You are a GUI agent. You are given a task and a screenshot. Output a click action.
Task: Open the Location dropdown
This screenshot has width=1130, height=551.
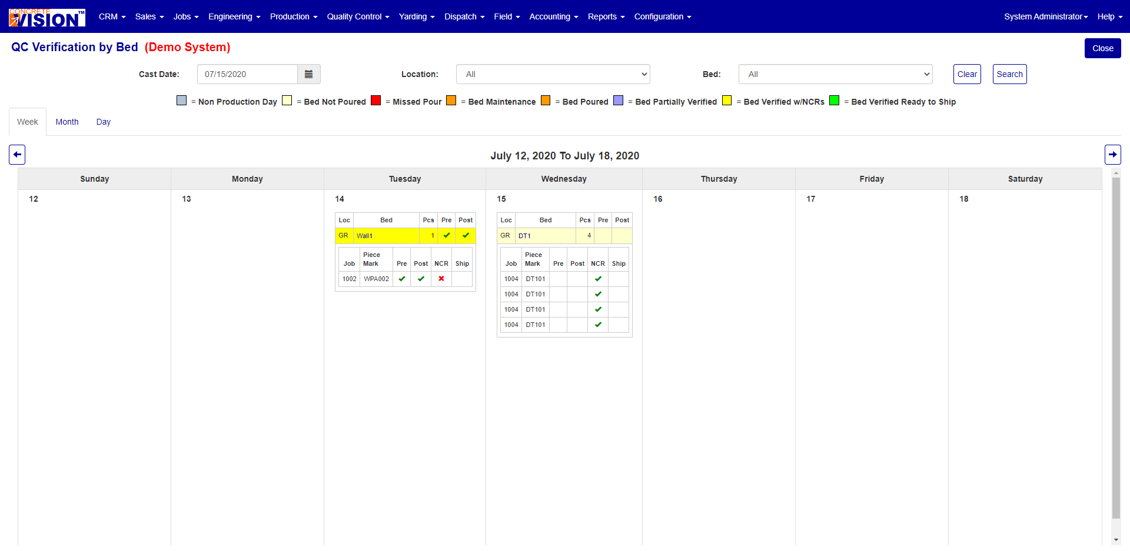(x=553, y=74)
